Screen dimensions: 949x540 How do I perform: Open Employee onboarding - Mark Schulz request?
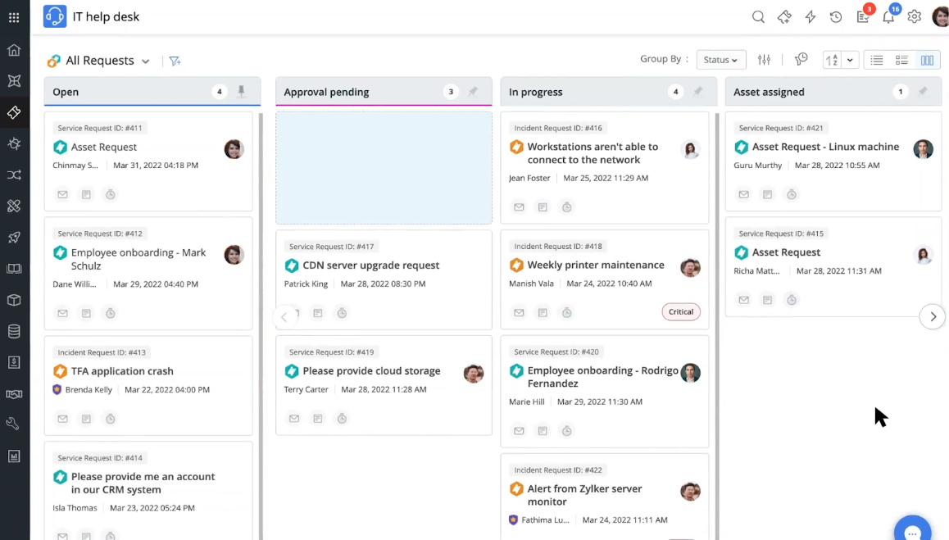pyautogui.click(x=138, y=259)
